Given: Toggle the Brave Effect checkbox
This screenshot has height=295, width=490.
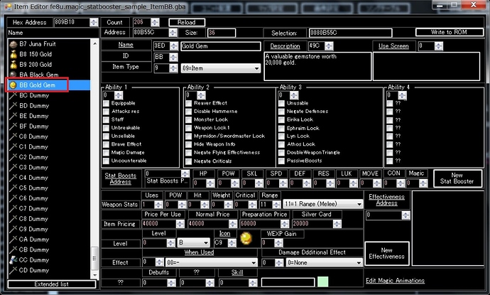Looking at the screenshot, I should pos(107,144).
